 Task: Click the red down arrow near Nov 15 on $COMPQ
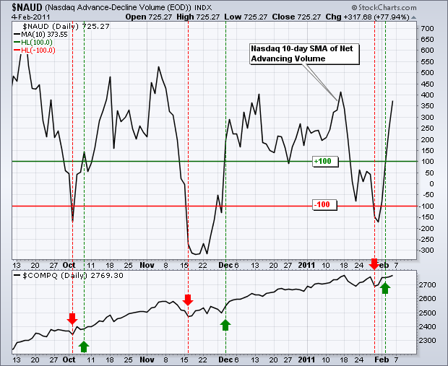tap(188, 300)
